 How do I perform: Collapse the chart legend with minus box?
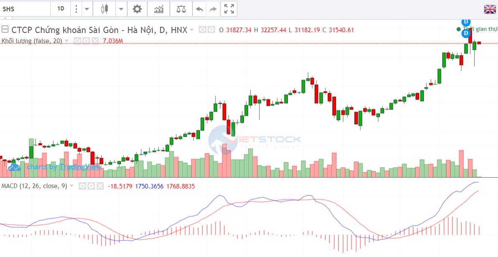tap(5, 30)
